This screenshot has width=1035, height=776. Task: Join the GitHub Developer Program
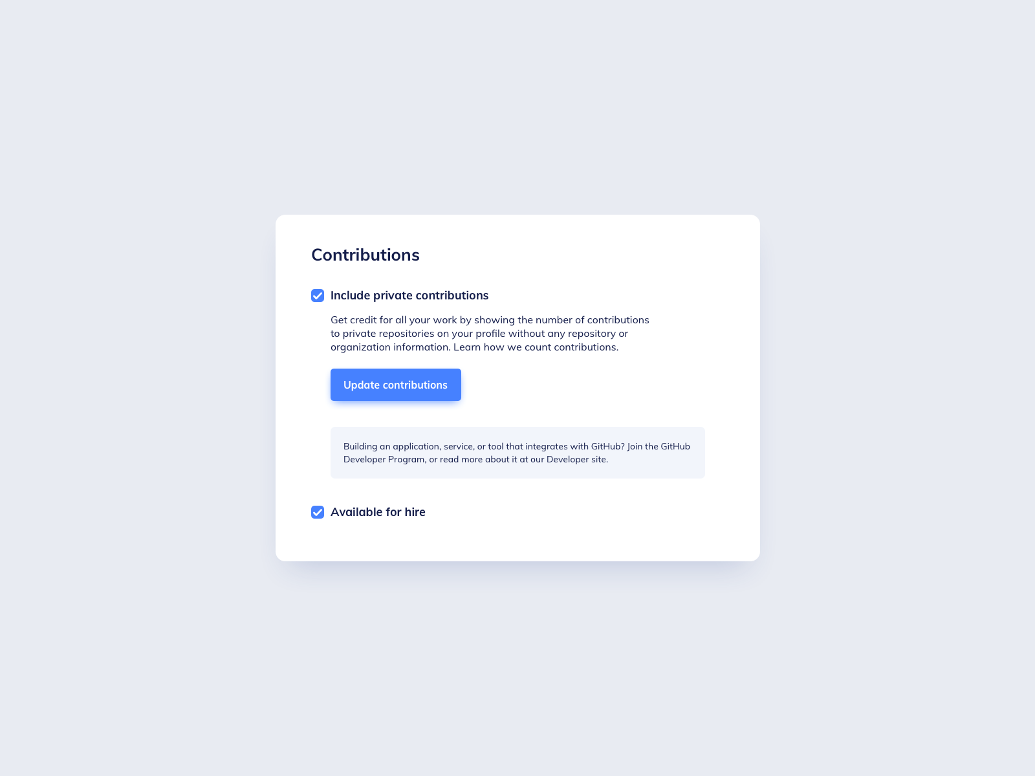pyautogui.click(x=382, y=459)
